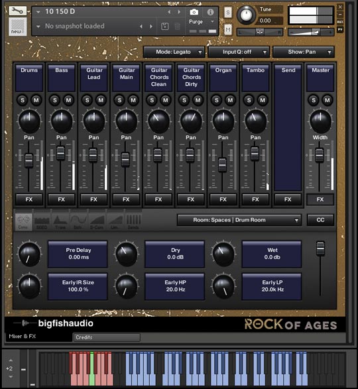The width and height of the screenshot is (358, 389).
Task: Click the header volume slider
Action: (x=311, y=32)
